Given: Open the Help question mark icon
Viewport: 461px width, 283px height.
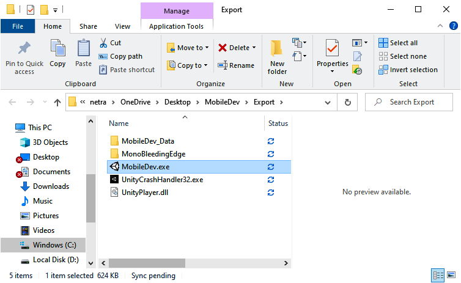Looking at the screenshot, I should [x=453, y=26].
